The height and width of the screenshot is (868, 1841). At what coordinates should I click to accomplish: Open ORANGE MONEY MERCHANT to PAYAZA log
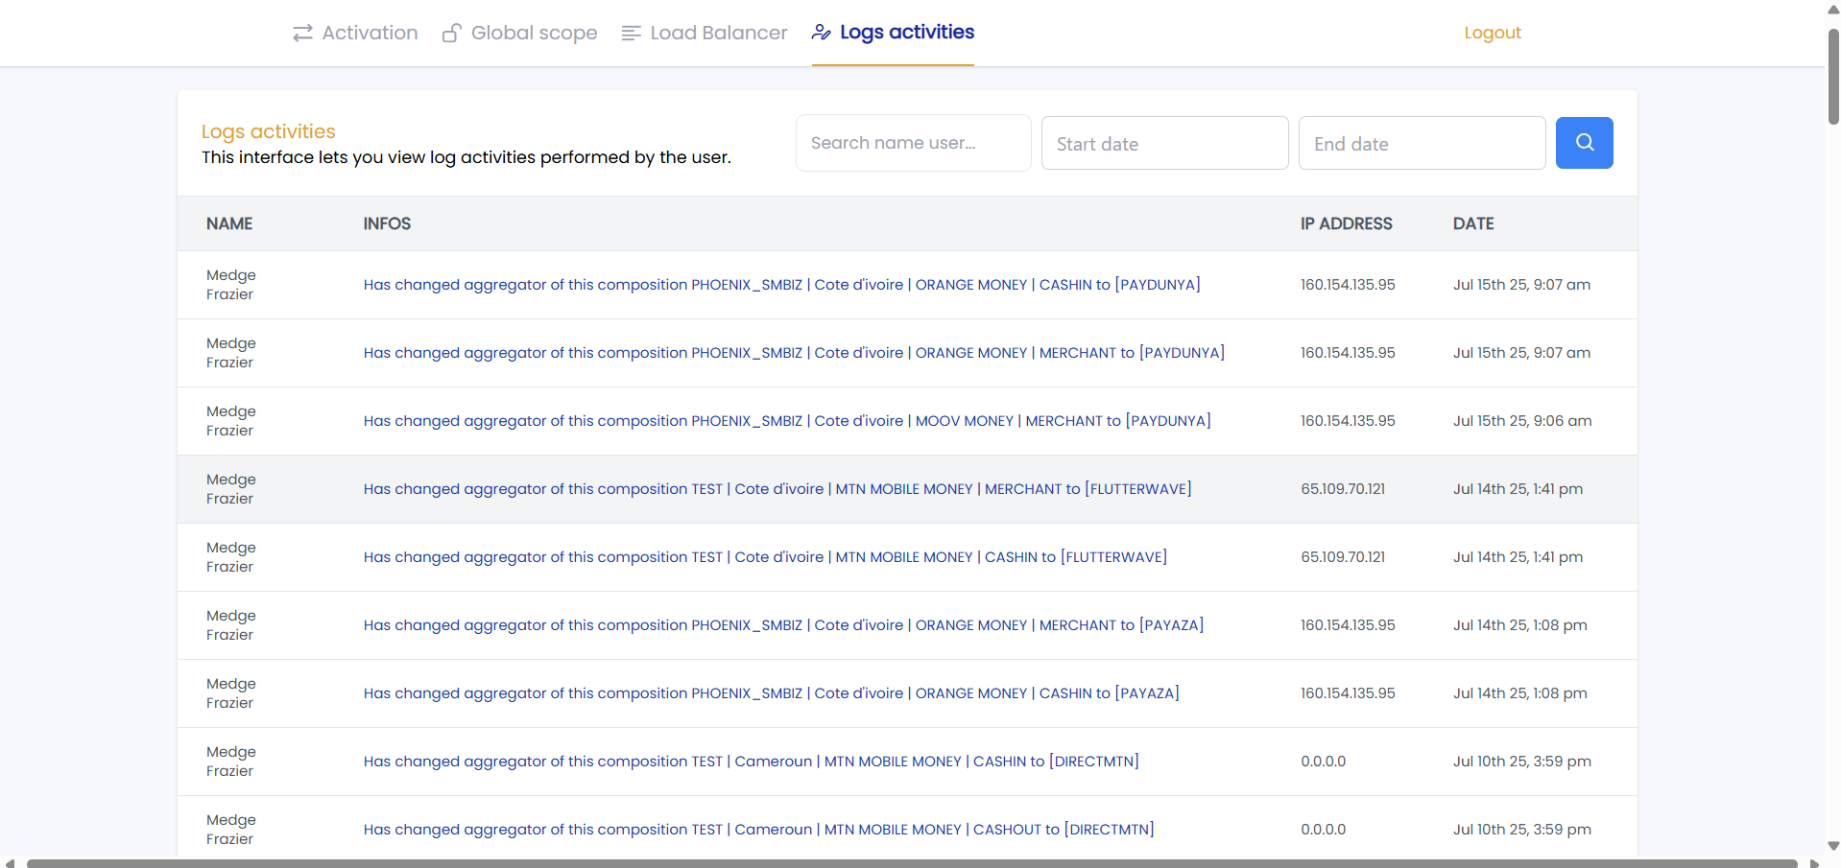782,625
